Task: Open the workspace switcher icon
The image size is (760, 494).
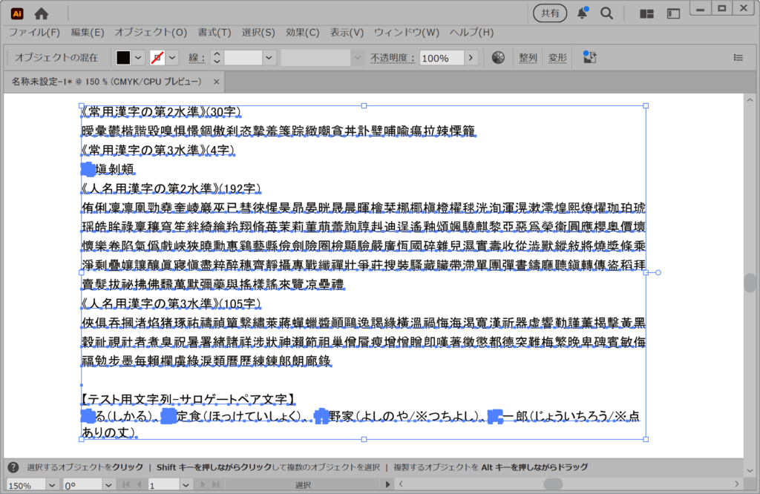Action: (673, 13)
